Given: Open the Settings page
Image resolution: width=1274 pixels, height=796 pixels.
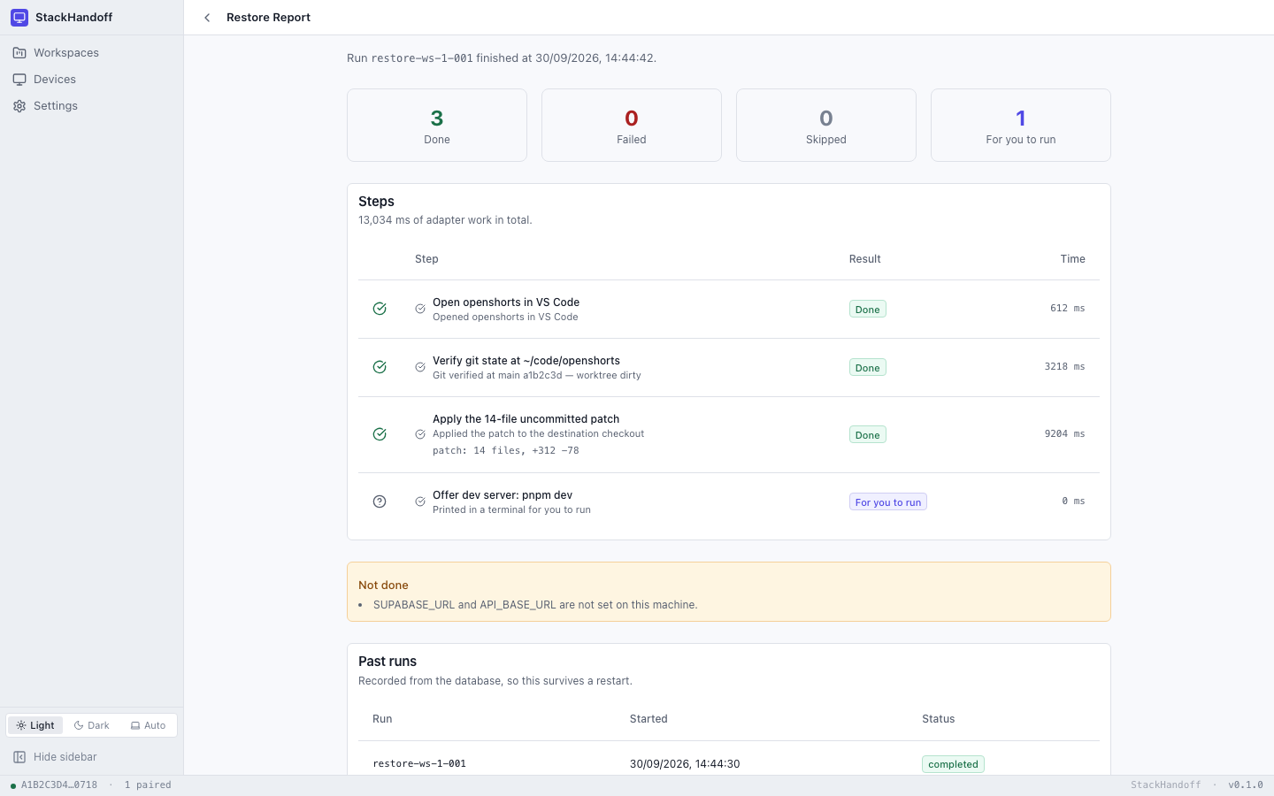Looking at the screenshot, I should coord(91,106).
